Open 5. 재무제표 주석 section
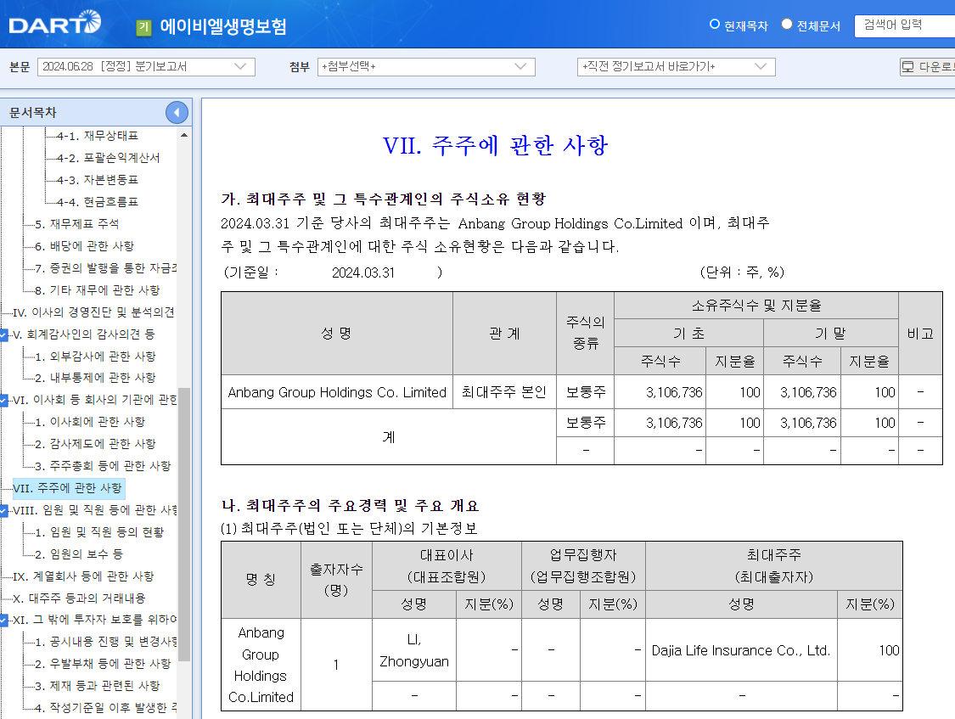Screen dimensions: 955x719 point(76,224)
